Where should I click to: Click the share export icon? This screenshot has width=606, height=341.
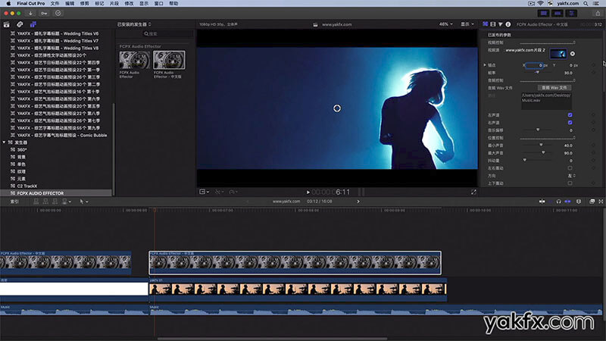(598, 13)
